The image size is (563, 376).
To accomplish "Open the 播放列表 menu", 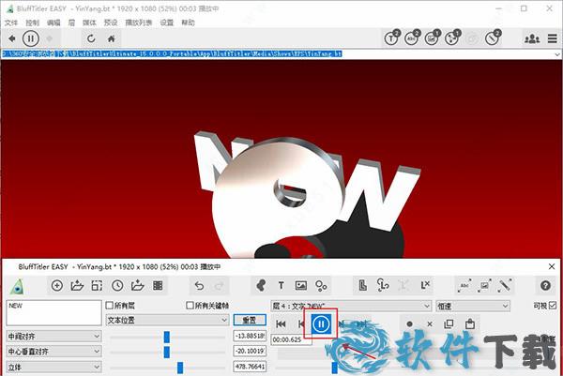I will click(140, 22).
